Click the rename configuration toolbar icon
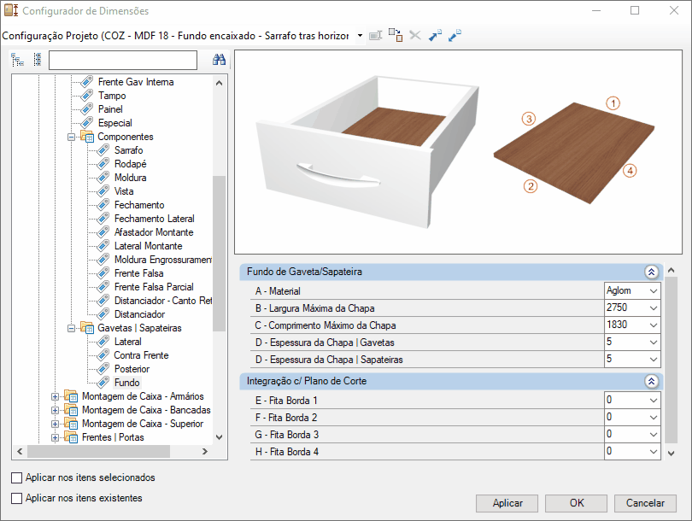Screen dimensions: 692x521 pyautogui.click(x=375, y=35)
